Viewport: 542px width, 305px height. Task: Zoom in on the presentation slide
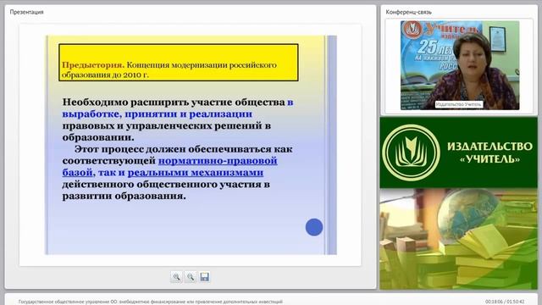(x=176, y=277)
